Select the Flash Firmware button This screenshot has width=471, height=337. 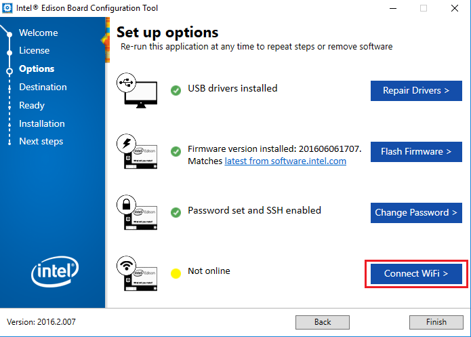416,151
